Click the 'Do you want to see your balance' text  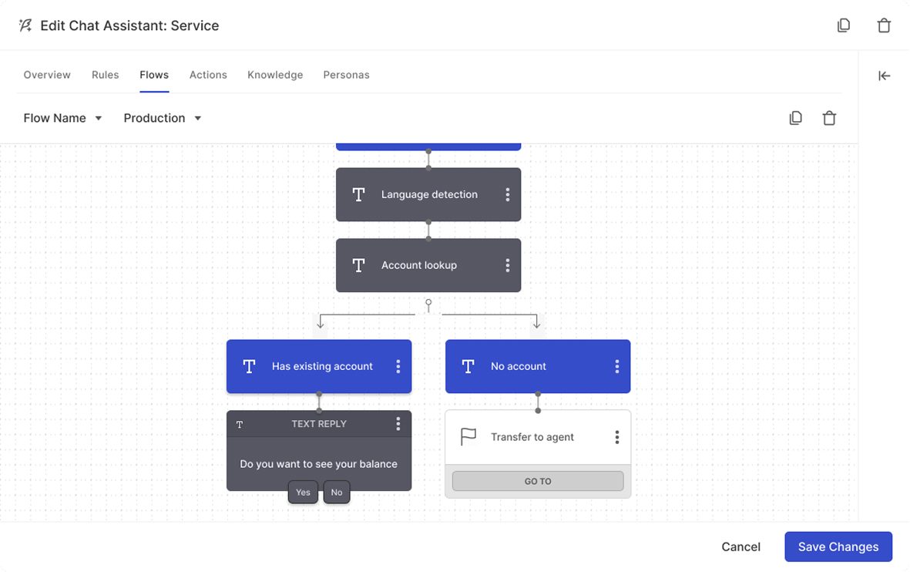coord(319,464)
